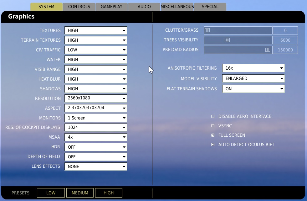Open the GAMEPLAY tab
The image size is (307, 201).
click(x=112, y=7)
